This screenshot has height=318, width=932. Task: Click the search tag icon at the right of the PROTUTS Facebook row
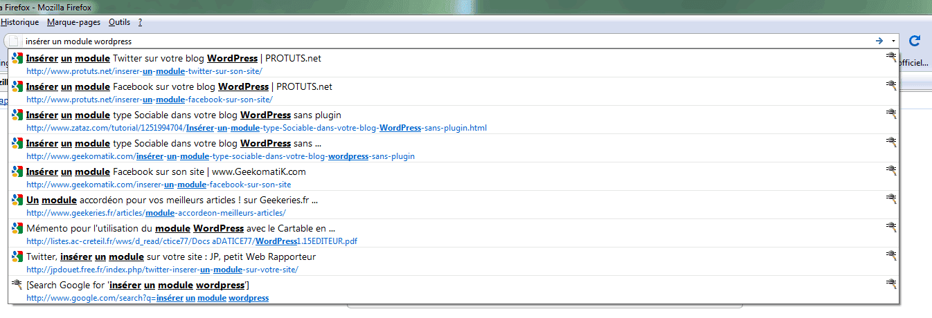[891, 86]
